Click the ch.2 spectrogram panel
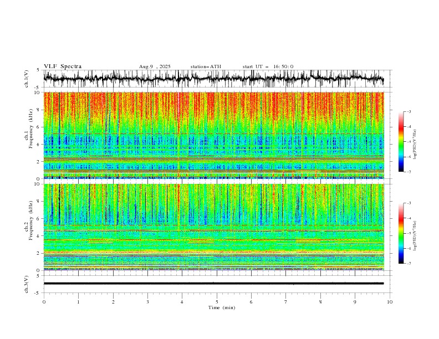The height and width of the screenshot is (339, 439). (213, 227)
